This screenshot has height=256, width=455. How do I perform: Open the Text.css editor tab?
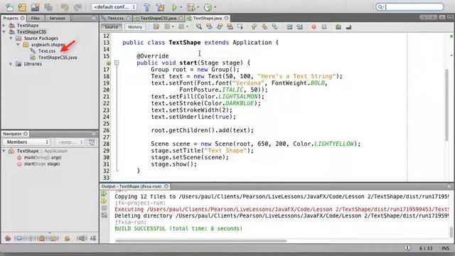tap(115, 18)
